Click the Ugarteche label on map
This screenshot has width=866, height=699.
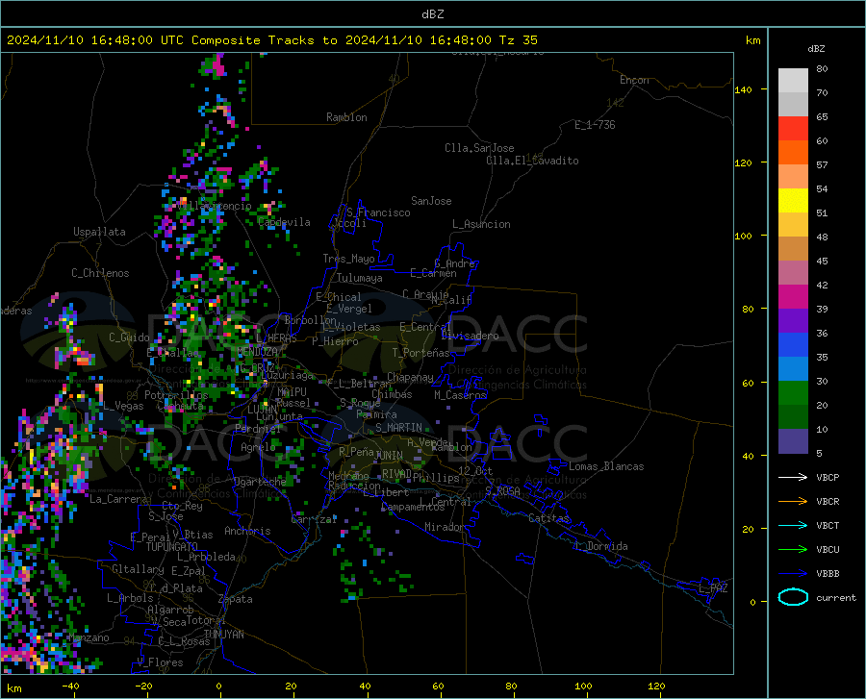pyautogui.click(x=260, y=482)
